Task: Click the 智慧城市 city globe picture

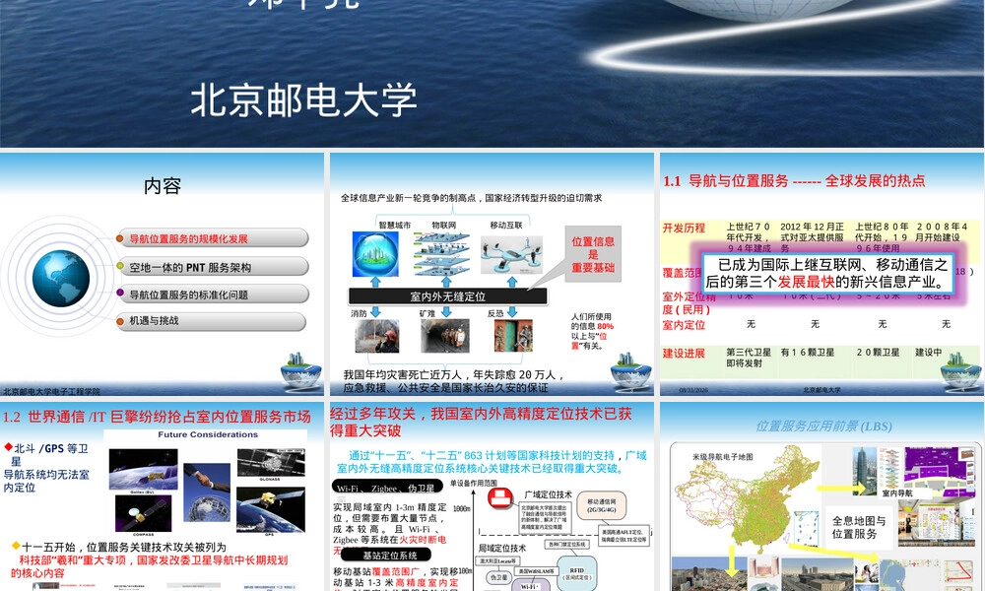Action: point(375,254)
